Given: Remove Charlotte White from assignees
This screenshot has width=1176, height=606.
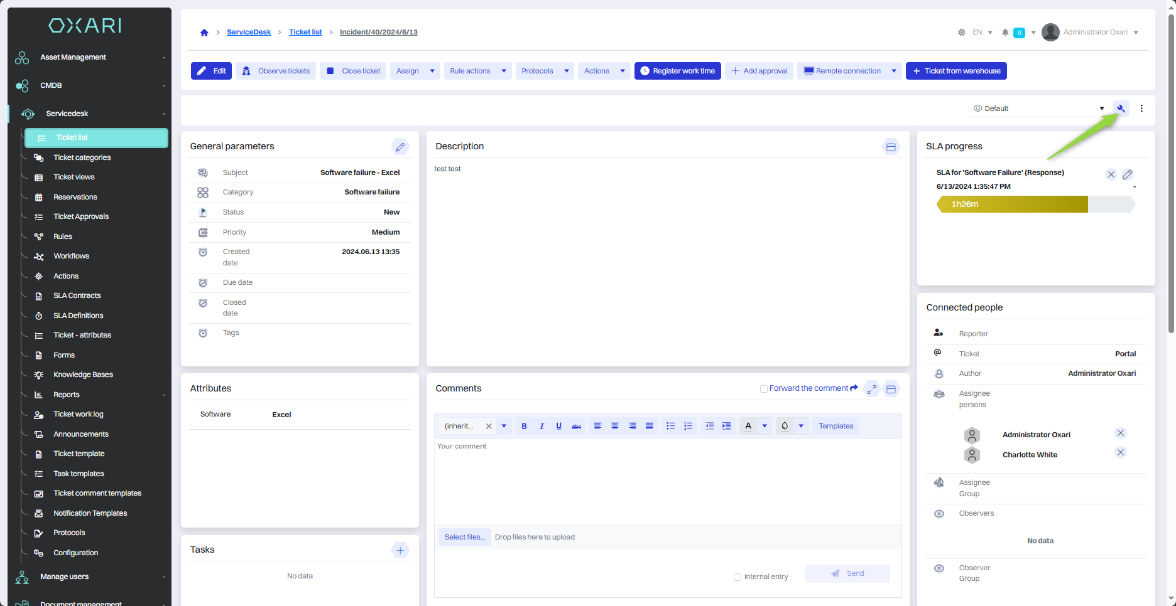Looking at the screenshot, I should pyautogui.click(x=1120, y=452).
